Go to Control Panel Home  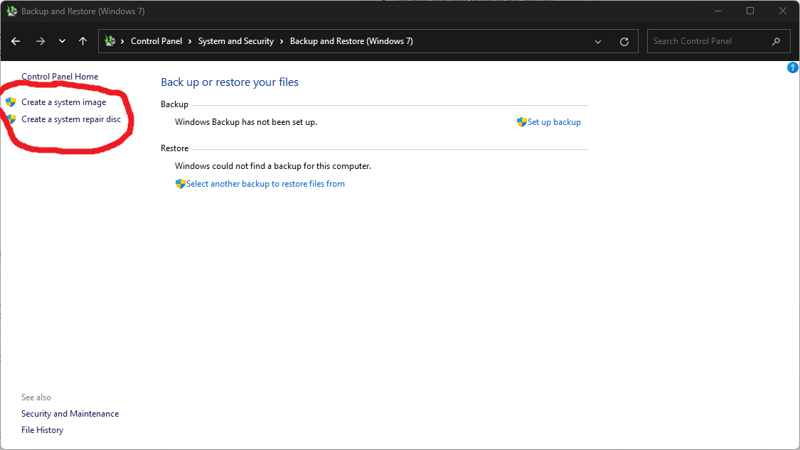tap(60, 76)
